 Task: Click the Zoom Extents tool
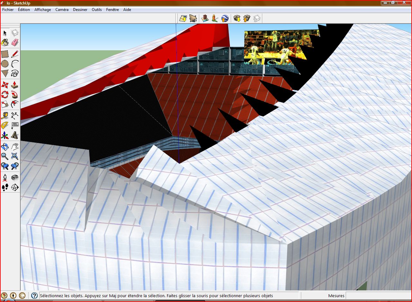(x=15, y=156)
